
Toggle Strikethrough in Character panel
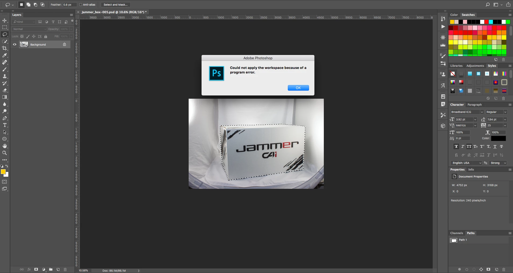pos(501,146)
